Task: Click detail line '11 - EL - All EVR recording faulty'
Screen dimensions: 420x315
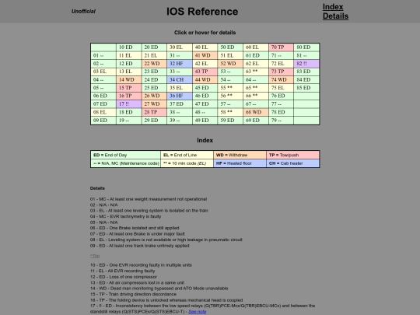Action: click(x=122, y=271)
